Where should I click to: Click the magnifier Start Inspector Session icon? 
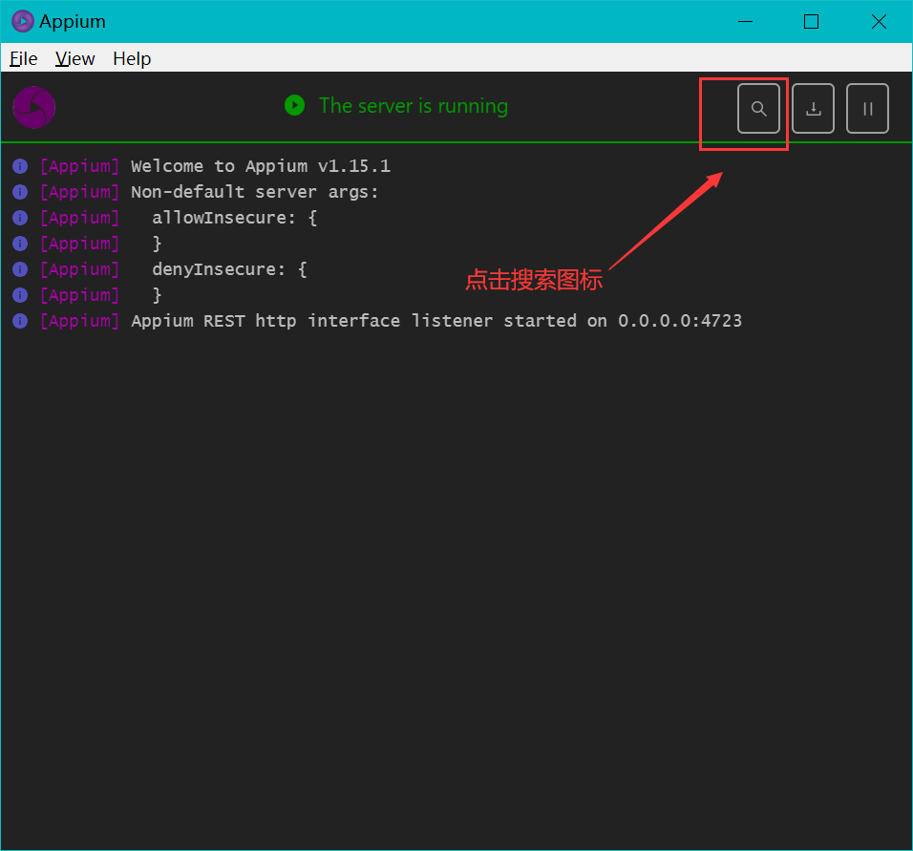point(758,109)
